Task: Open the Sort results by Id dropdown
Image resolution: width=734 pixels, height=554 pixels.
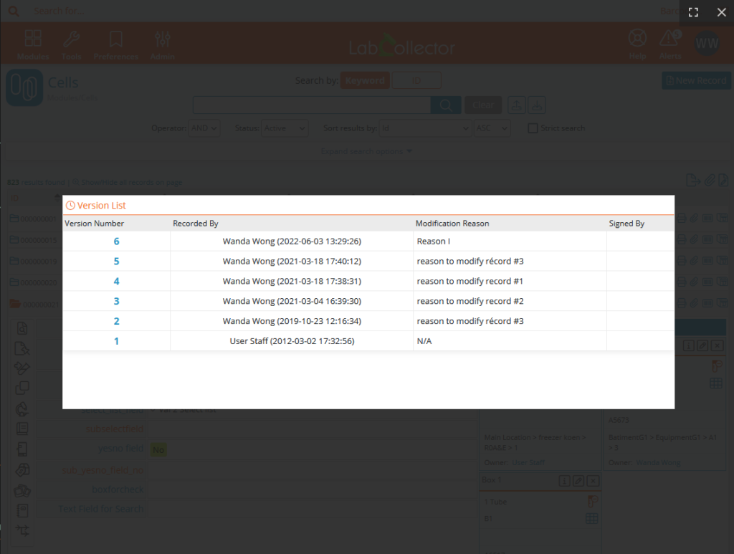Action: pyautogui.click(x=425, y=128)
